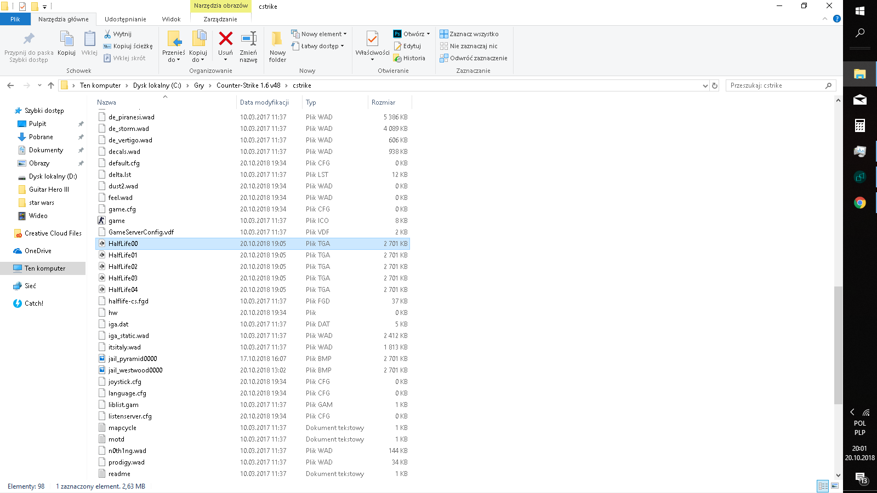Screen dimensions: 877x493
Task: Click the Właściwości properties icon
Action: pyautogui.click(x=372, y=39)
